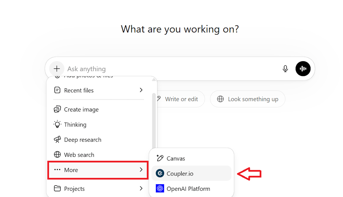Click the Create image icon
The width and height of the screenshot is (343, 197).
[x=57, y=109]
